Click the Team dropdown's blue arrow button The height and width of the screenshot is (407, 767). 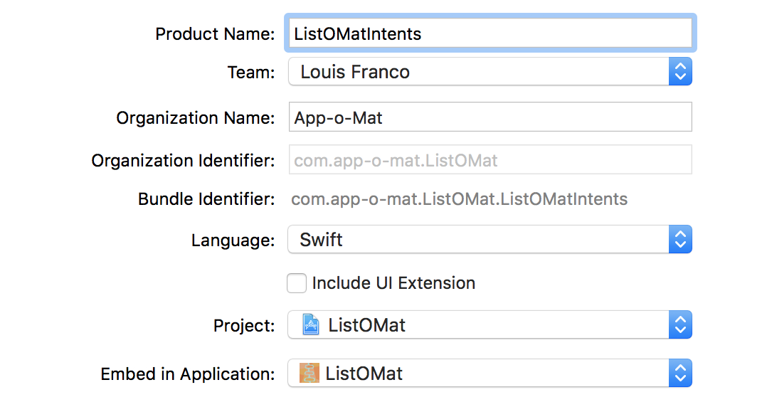point(680,72)
